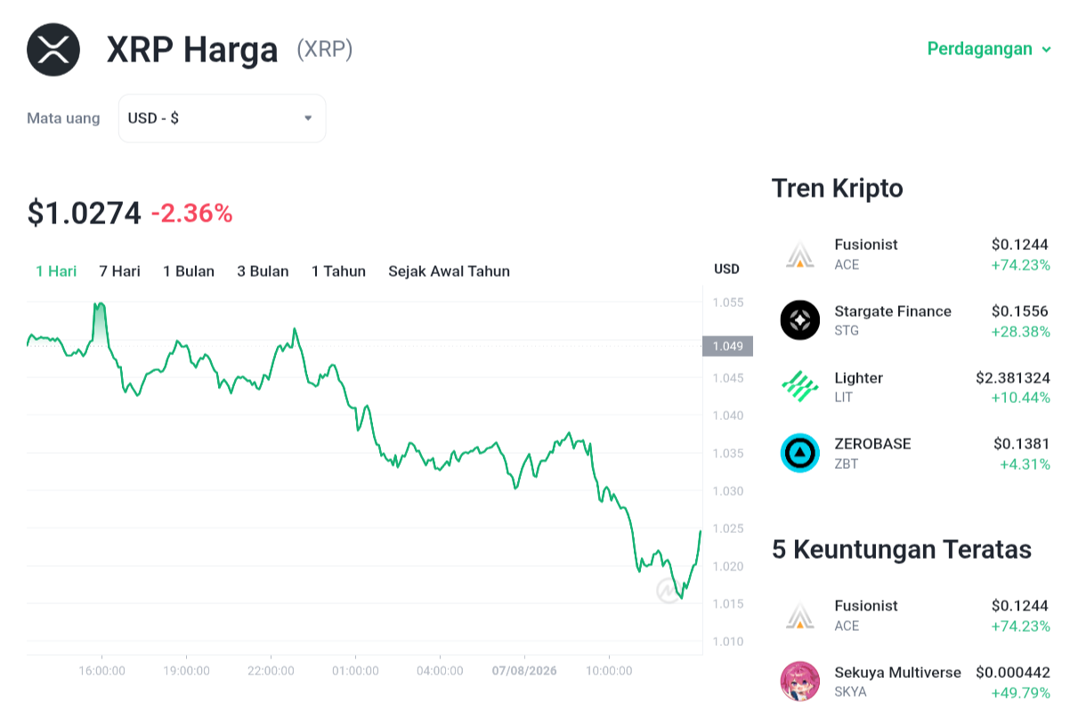Click the currency dropdown arrow
The width and height of the screenshot is (1086, 710).
[x=308, y=118]
